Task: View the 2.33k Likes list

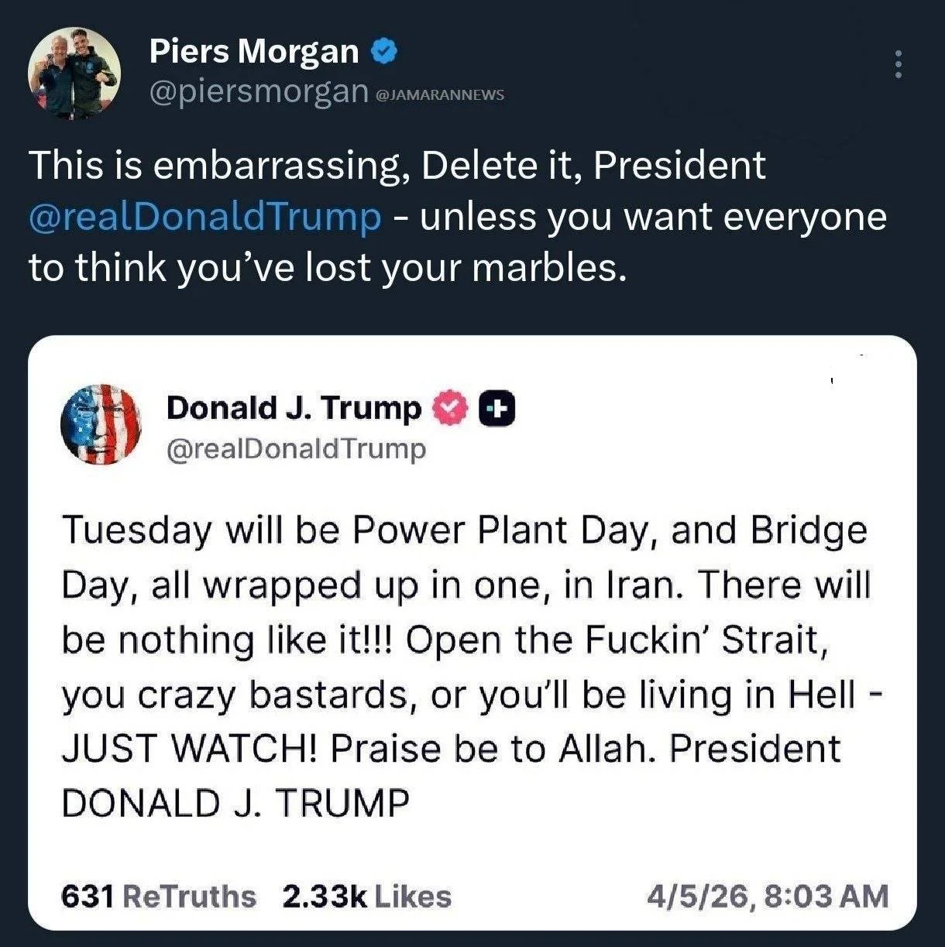Action: (366, 896)
